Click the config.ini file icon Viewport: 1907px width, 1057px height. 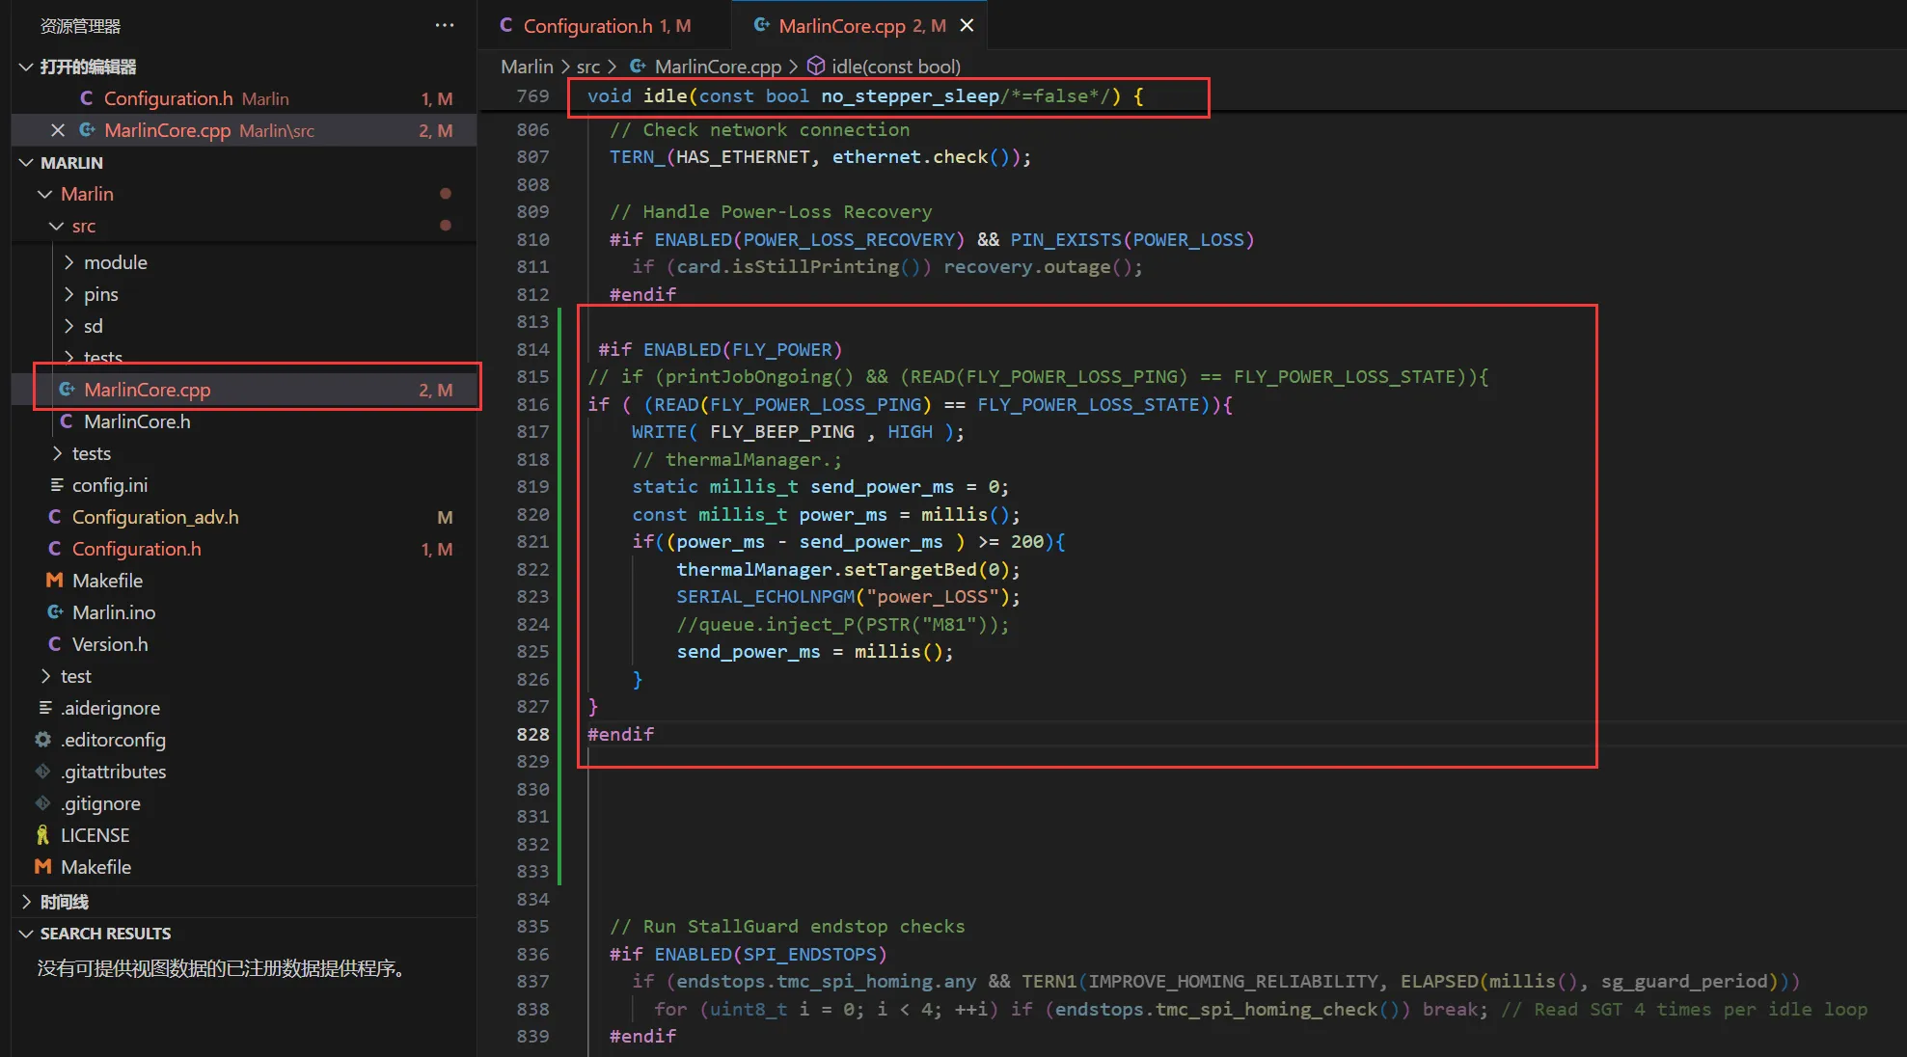[x=57, y=485]
